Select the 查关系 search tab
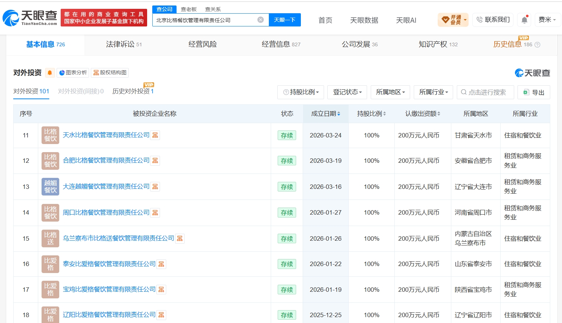This screenshot has height=323, width=562. [213, 9]
